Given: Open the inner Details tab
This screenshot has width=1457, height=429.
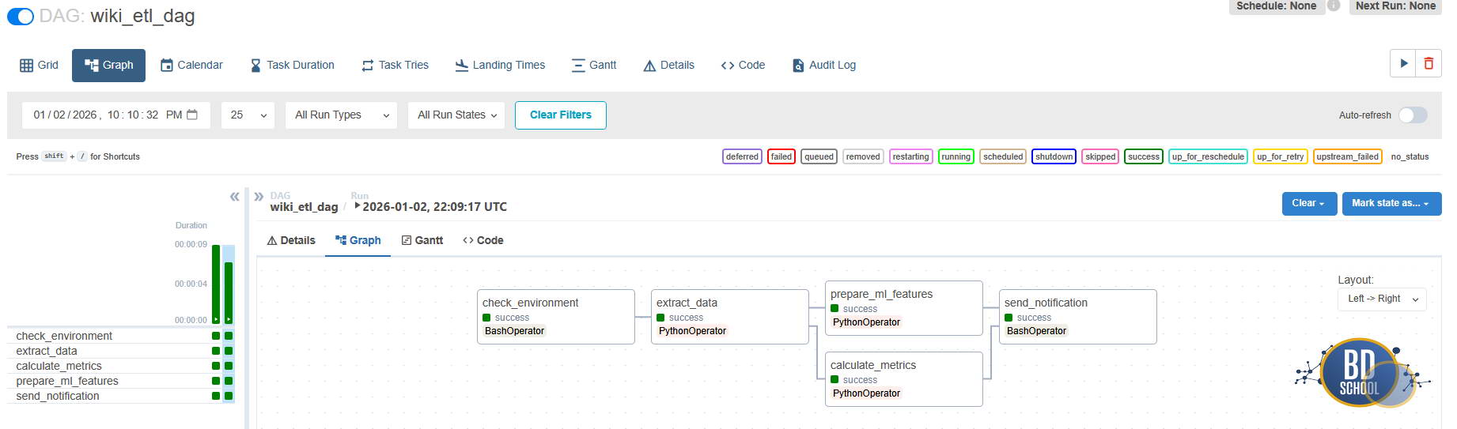Looking at the screenshot, I should pos(291,241).
